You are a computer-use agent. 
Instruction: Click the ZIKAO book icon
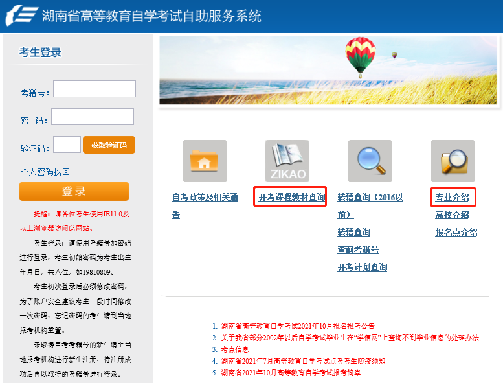tap(287, 161)
